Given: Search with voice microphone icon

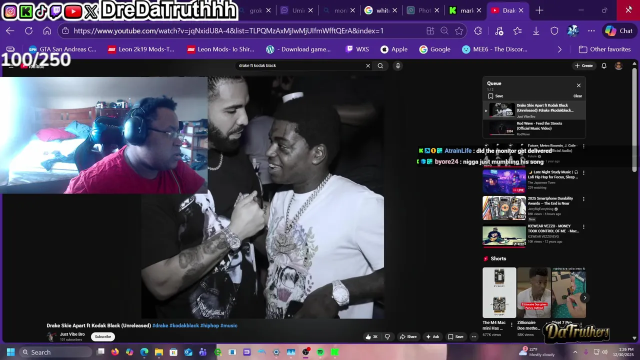Looking at the screenshot, I should (x=398, y=65).
